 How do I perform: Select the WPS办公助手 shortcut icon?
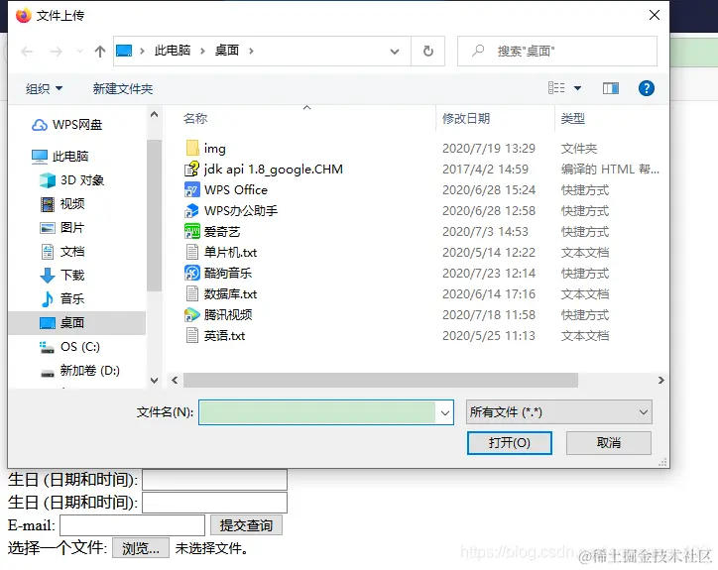point(191,210)
